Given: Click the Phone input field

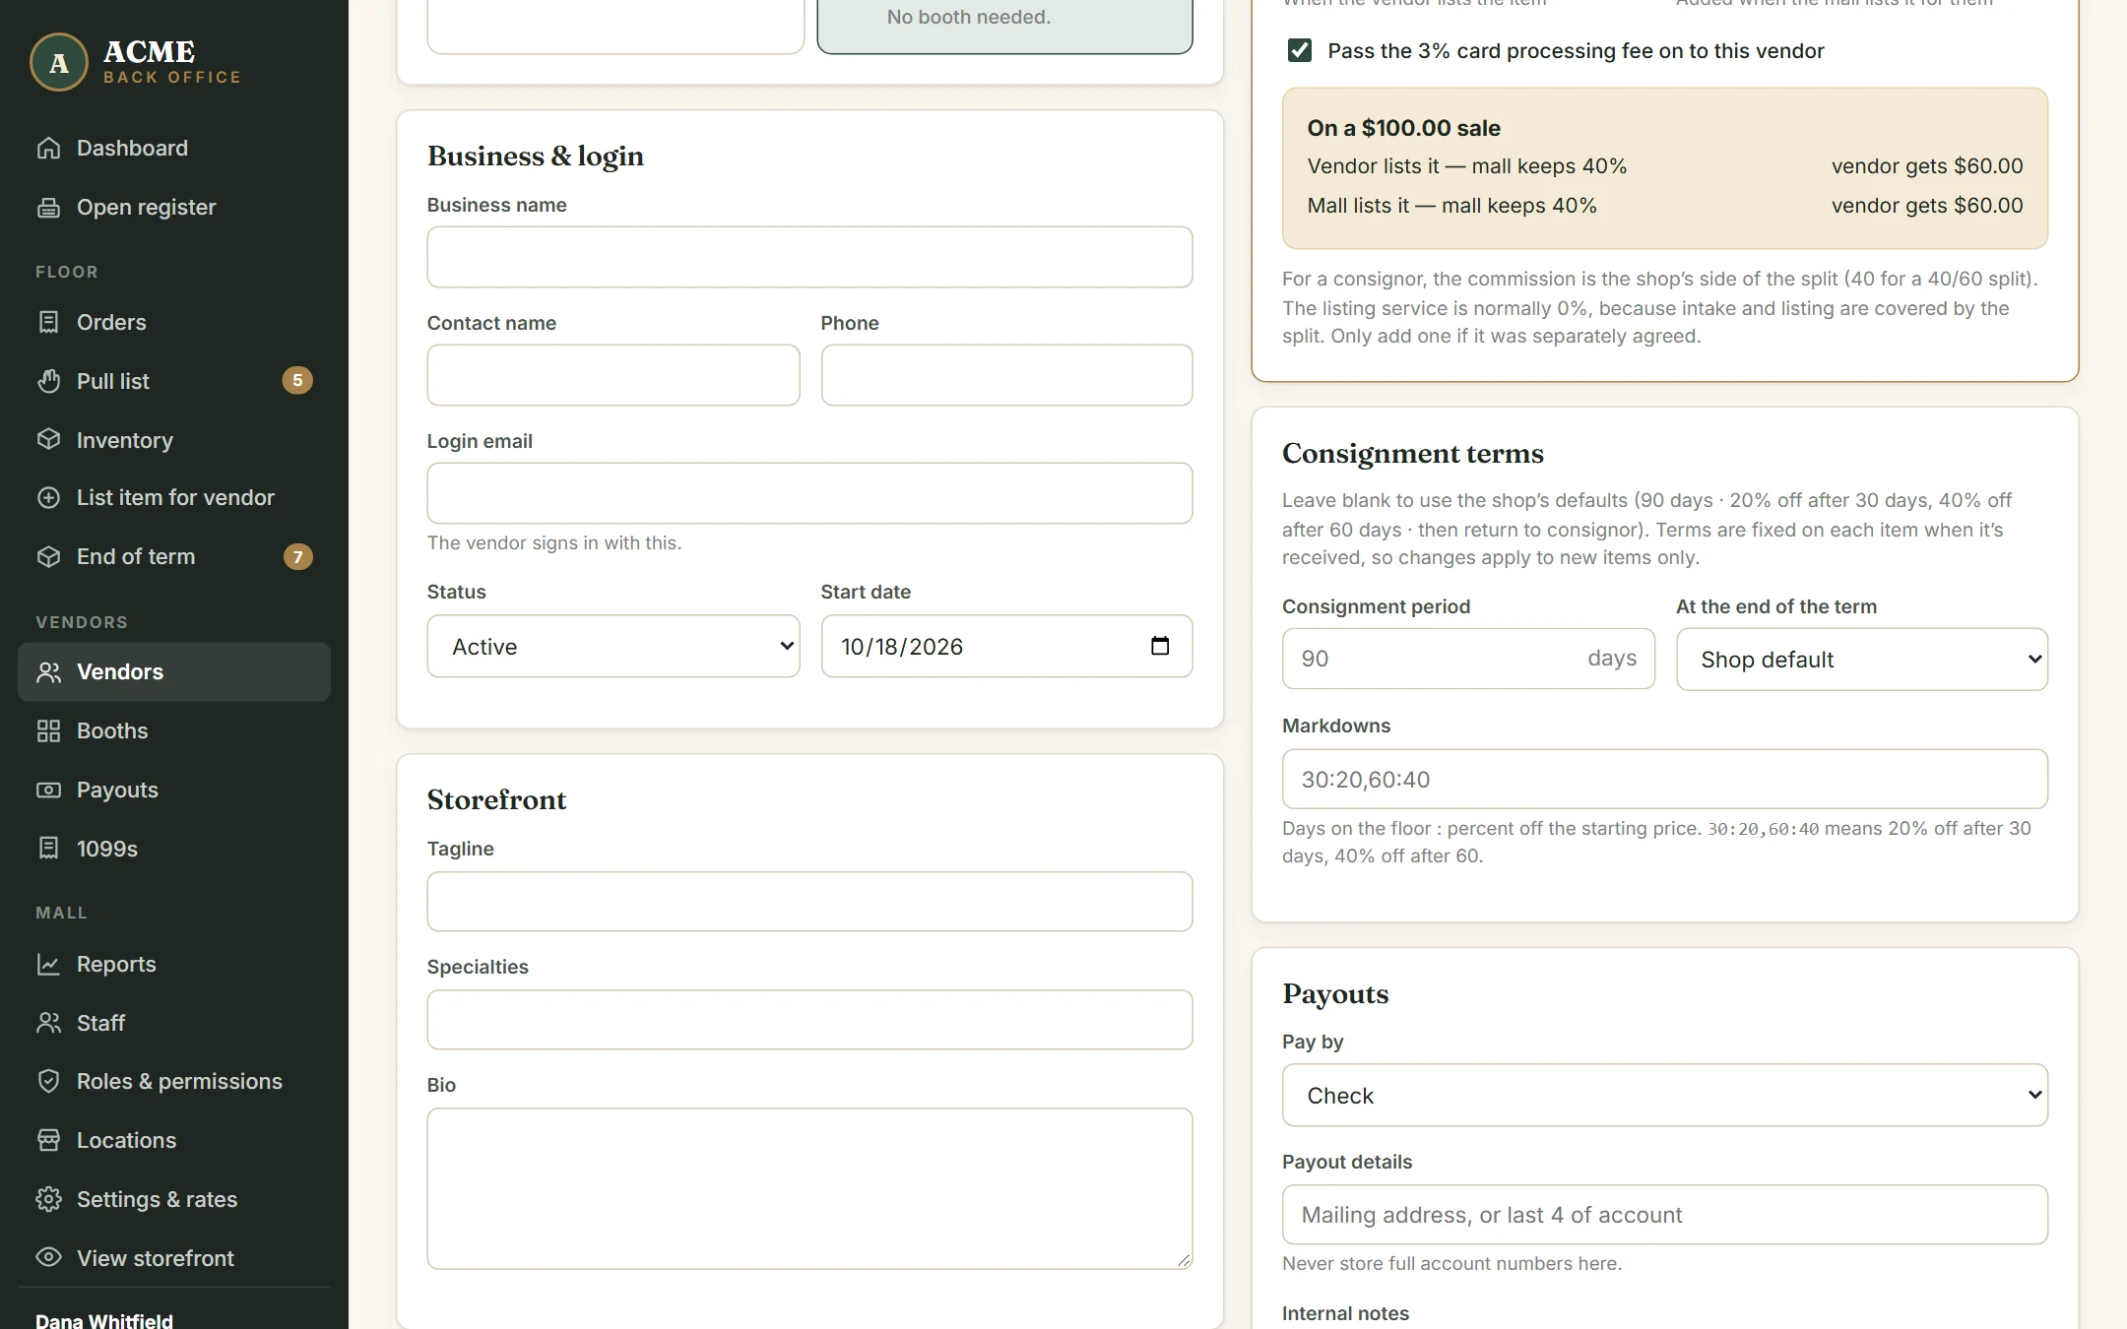Looking at the screenshot, I should pos(1006,375).
